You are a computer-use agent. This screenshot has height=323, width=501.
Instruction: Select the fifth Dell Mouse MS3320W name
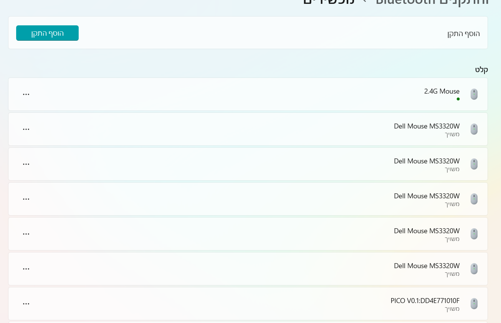pyautogui.click(x=427, y=266)
